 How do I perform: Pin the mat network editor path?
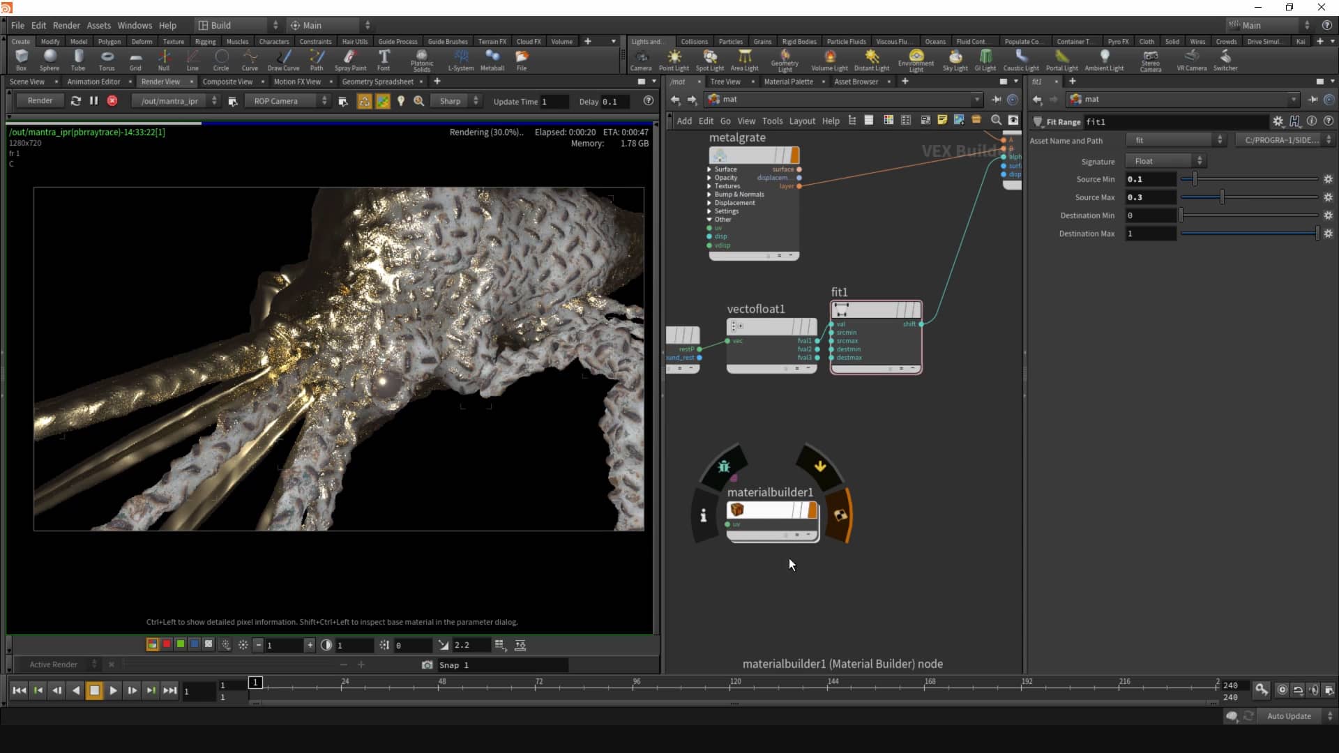click(x=997, y=100)
